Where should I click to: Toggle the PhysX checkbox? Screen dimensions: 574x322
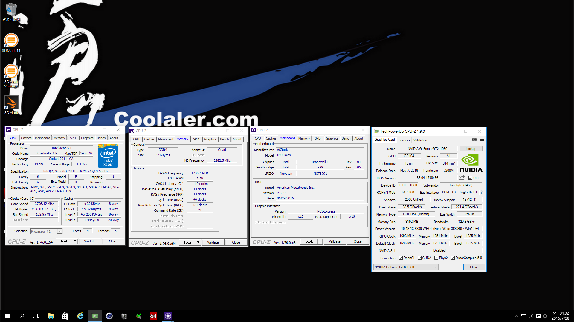point(436,258)
